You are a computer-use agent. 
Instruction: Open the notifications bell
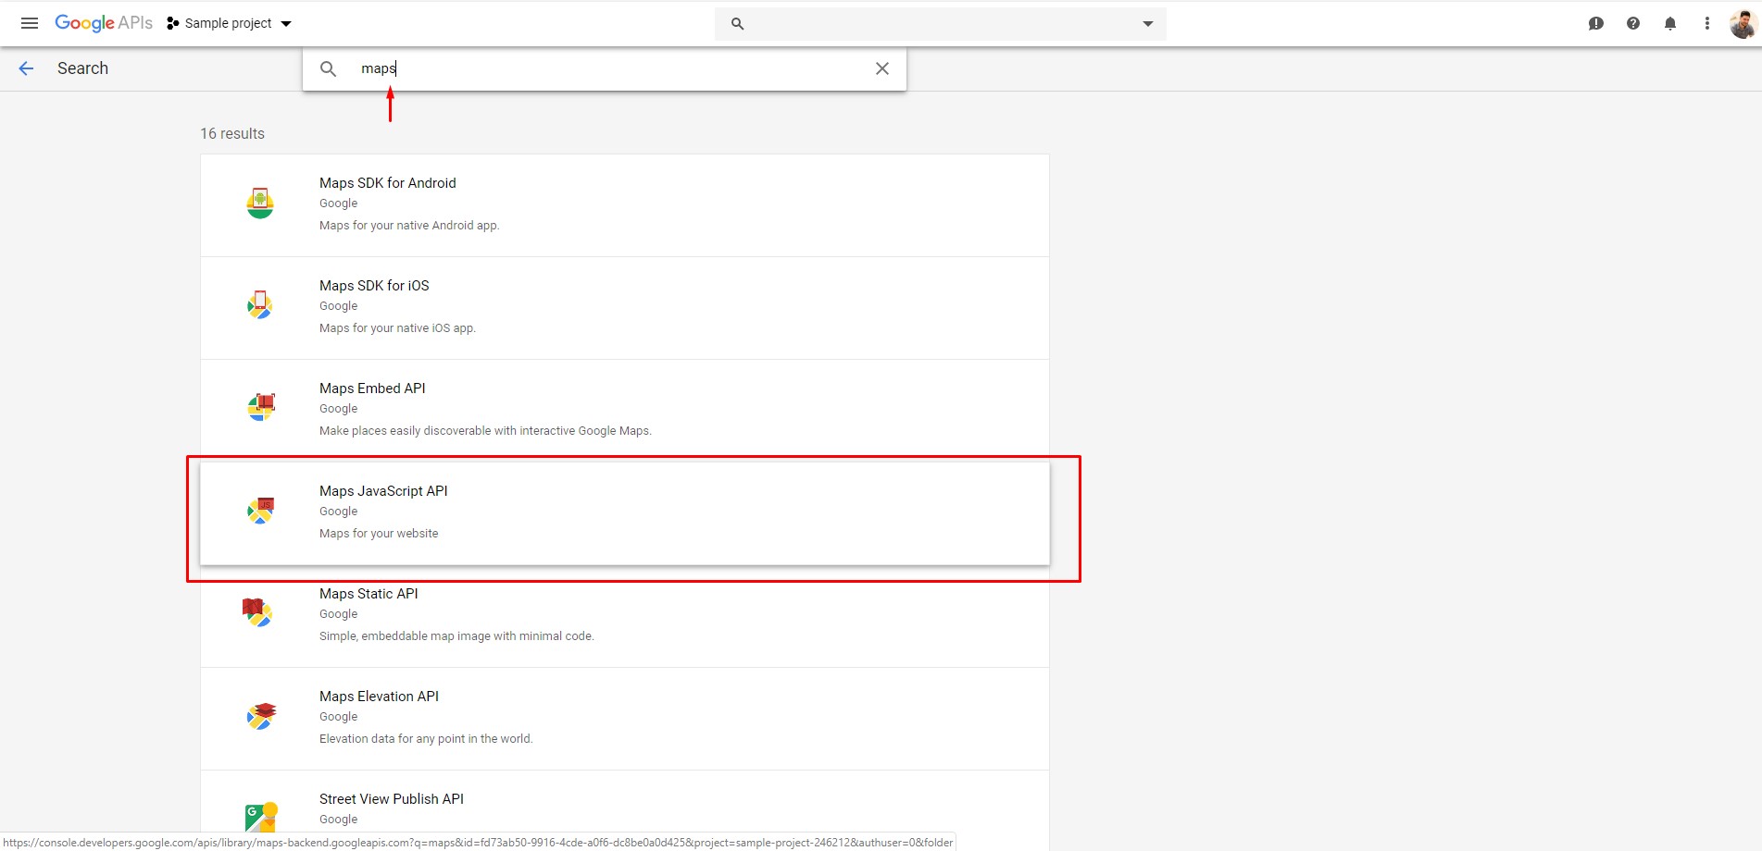point(1669,23)
